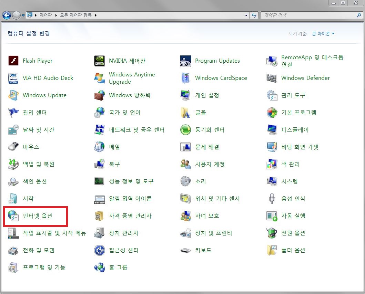Screen dimensions: 365x294
Task: Click the 폴더 옵션 folder icon
Action: click(272, 250)
